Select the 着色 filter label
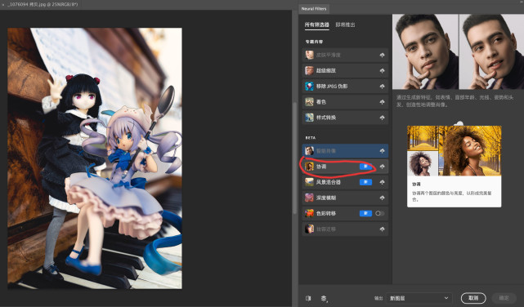The height and width of the screenshot is (307, 524). [321, 102]
